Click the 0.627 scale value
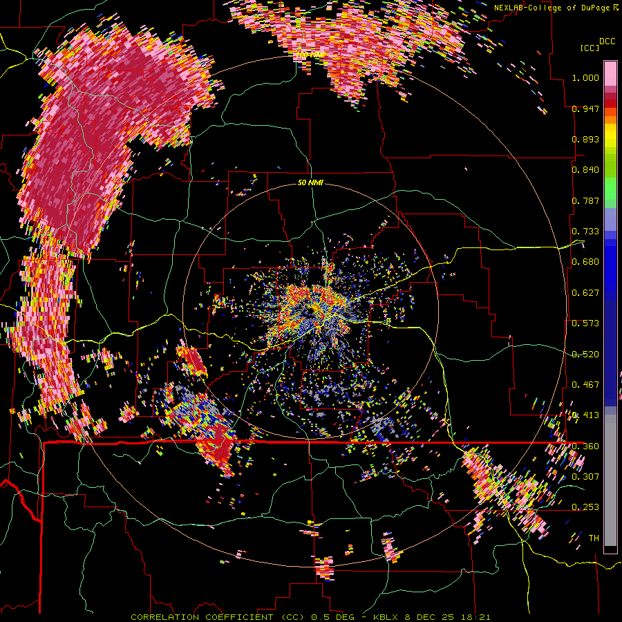The height and width of the screenshot is (622, 622). pos(585,292)
